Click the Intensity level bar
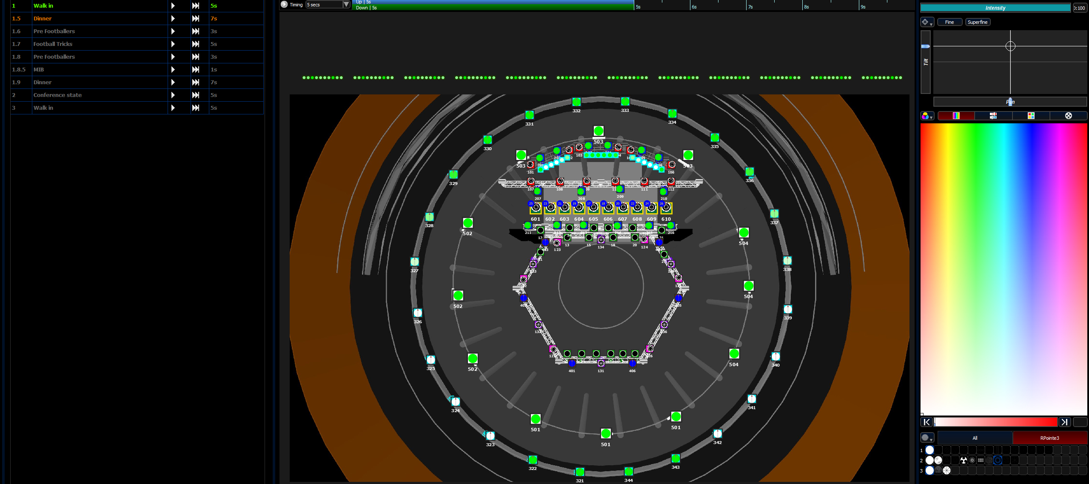The image size is (1089, 484). pos(995,8)
